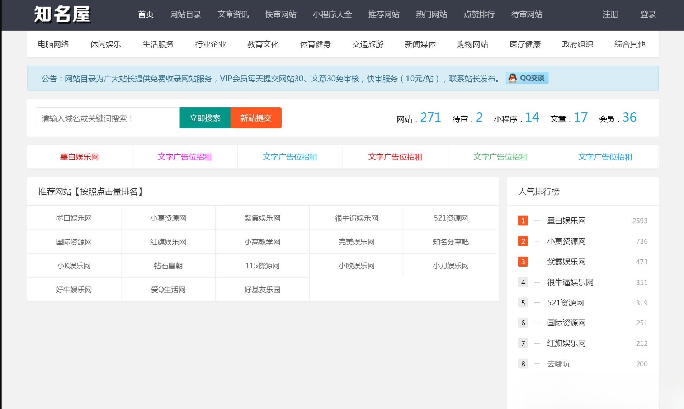Click the 立即搜索 search button
Image resolution: width=684 pixels, height=409 pixels.
205,118
